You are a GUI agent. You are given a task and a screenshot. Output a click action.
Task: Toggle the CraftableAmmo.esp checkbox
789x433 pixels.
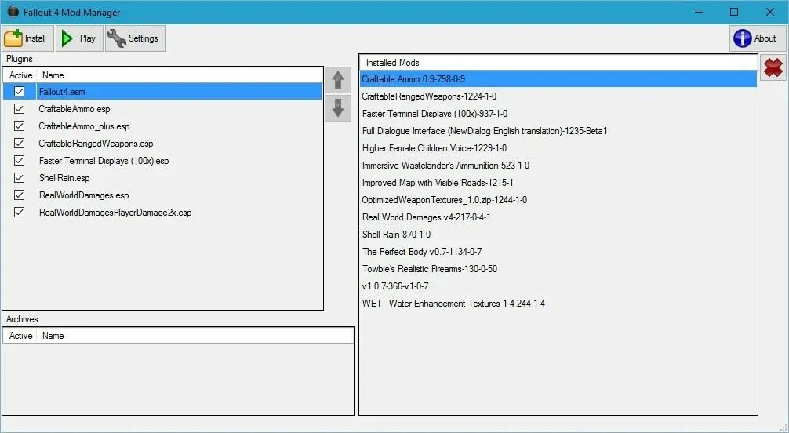tap(19, 109)
